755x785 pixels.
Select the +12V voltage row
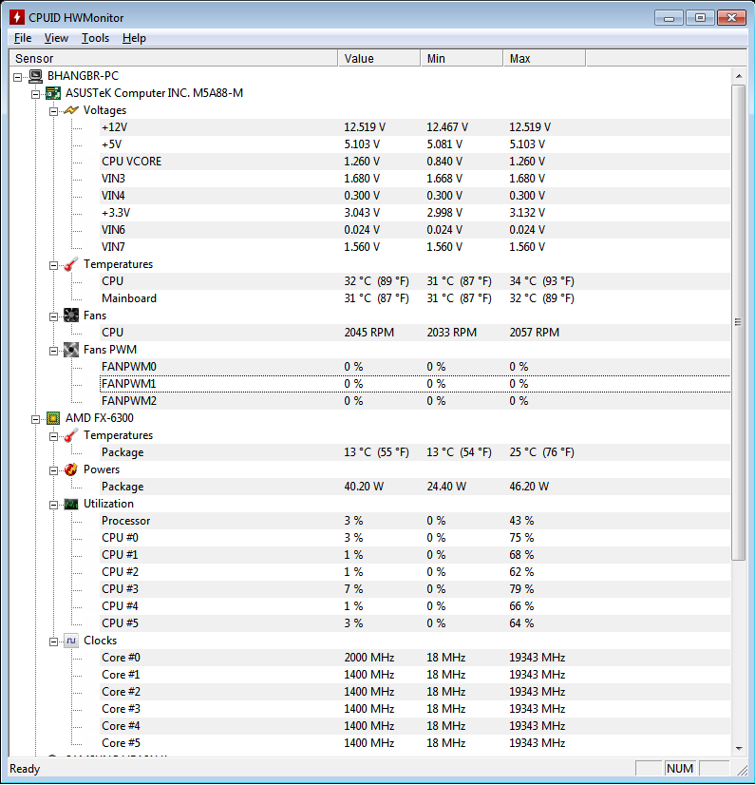415,127
